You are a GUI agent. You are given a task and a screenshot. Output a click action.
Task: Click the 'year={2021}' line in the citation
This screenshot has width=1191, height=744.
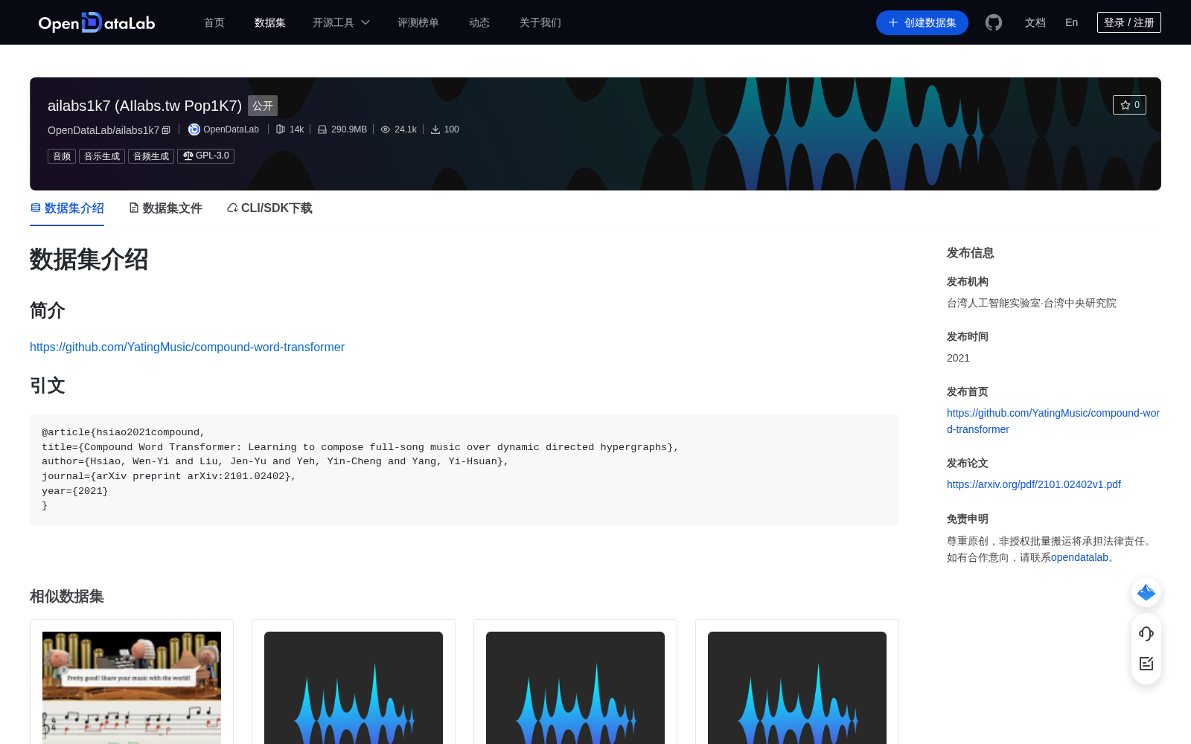point(74,491)
